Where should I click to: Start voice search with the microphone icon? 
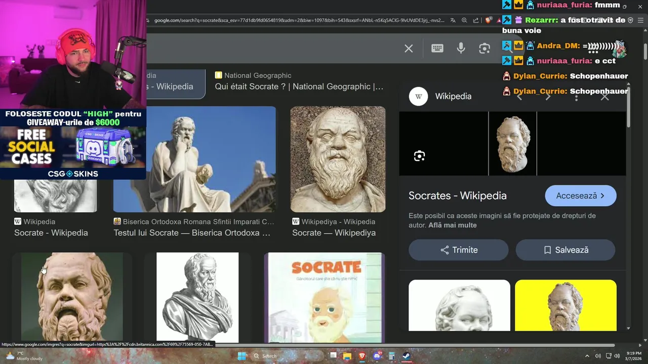pos(461,48)
